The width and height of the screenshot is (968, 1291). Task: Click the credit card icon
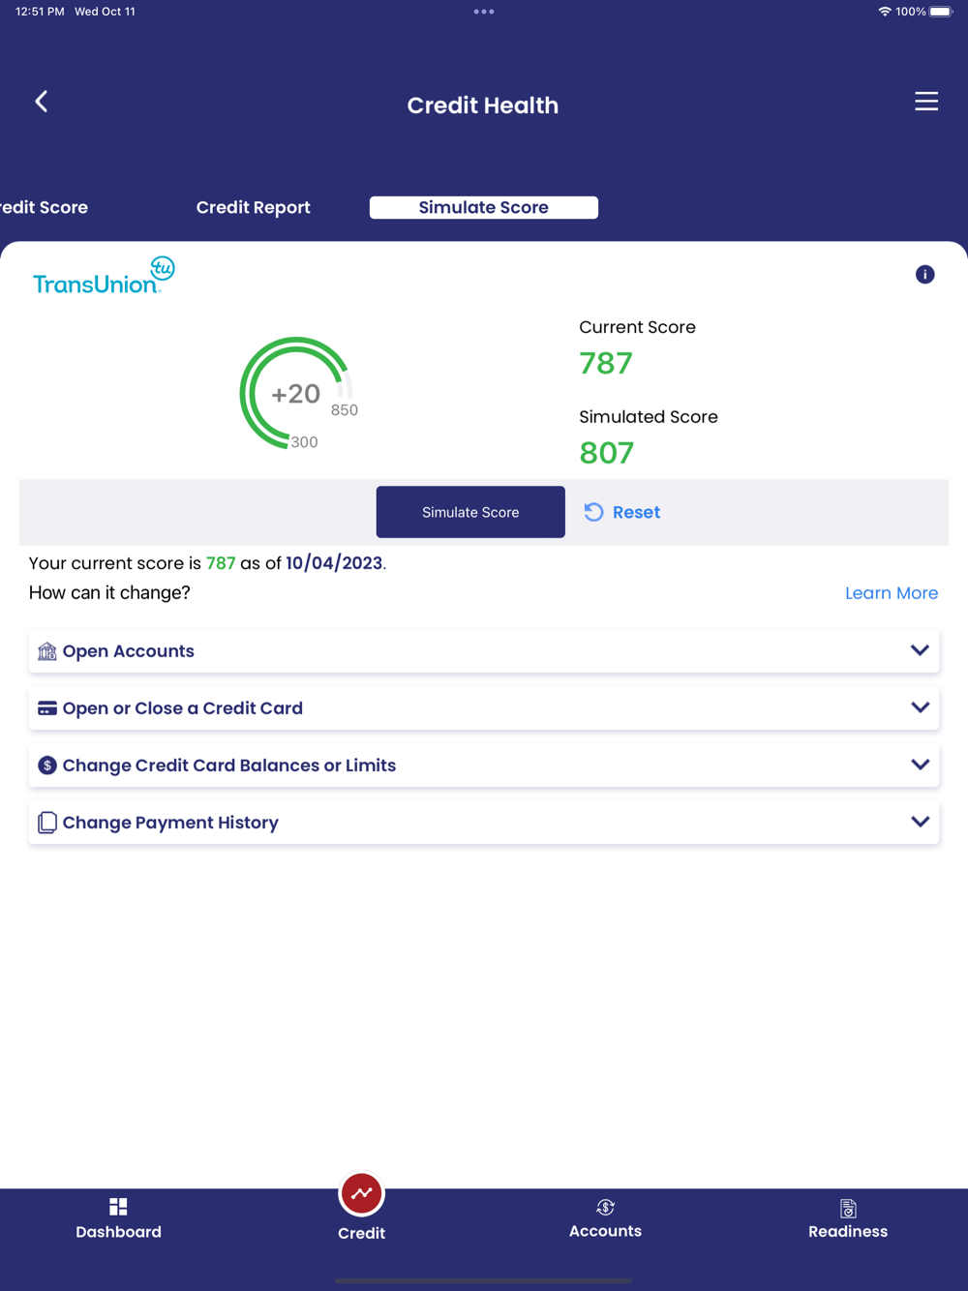[46, 708]
